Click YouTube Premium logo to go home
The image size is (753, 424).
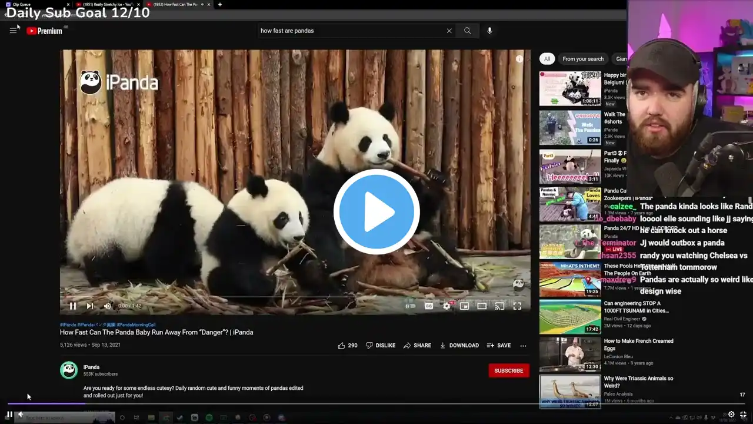44,31
